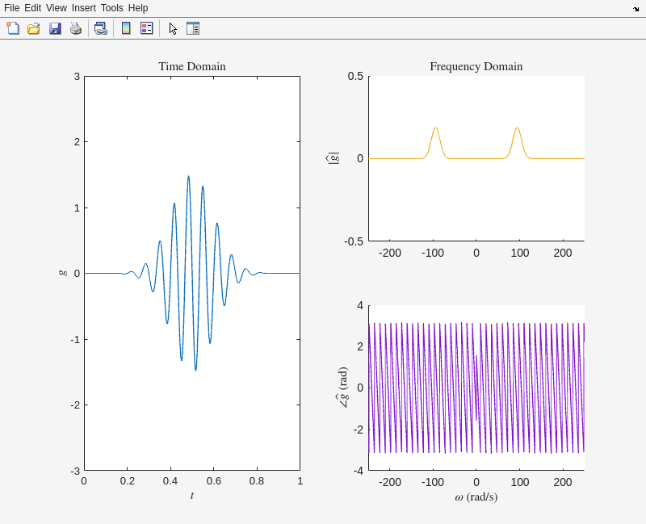Click the New Figure toolbar icon

tap(13, 28)
